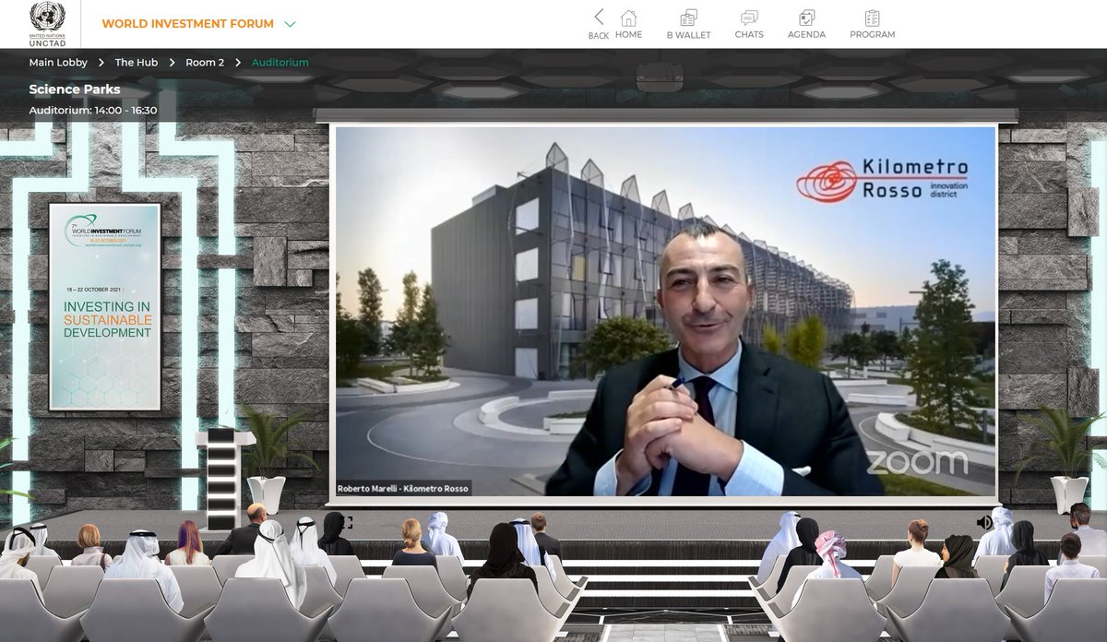Click the Kilometro Rosso logo in video
Screen dimensions: 1107x642
point(883,179)
